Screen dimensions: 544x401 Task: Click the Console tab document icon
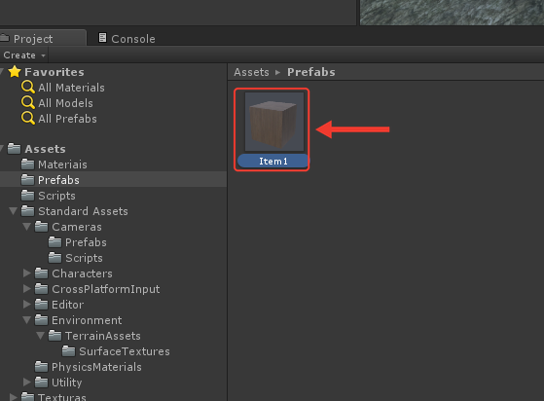coord(102,37)
